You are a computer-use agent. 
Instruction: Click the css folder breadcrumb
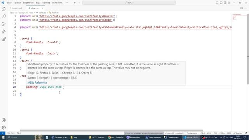point(32,12)
